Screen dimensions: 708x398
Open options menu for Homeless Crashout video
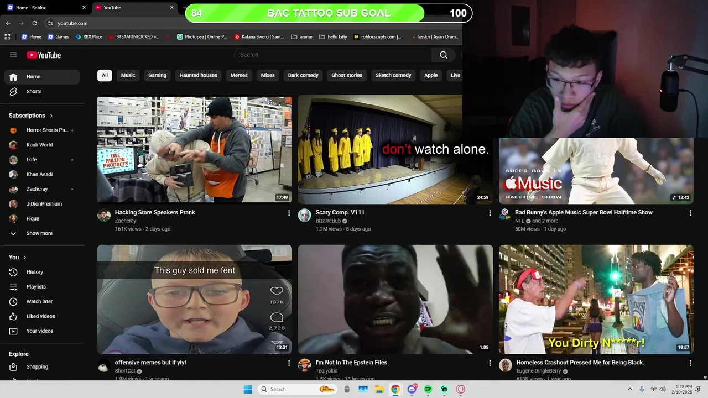(690, 363)
